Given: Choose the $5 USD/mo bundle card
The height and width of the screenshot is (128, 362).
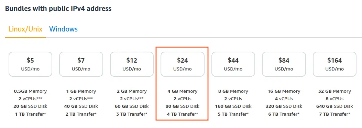Looking at the screenshot, I should 30,64.
